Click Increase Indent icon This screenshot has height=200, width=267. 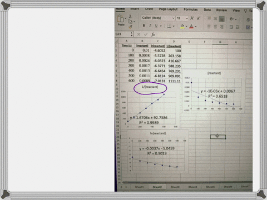[238, 27]
